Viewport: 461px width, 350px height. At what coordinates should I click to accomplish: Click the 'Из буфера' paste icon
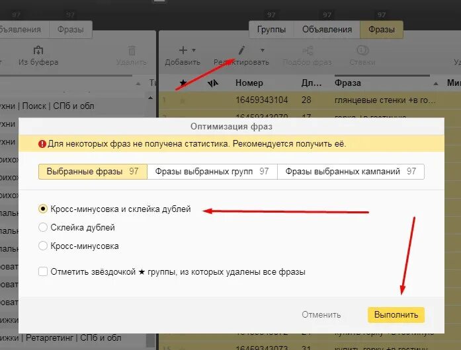(38, 50)
